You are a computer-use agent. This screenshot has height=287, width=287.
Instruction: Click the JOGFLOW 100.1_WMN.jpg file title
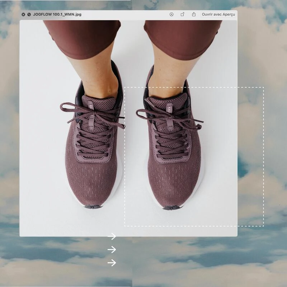[57, 14]
